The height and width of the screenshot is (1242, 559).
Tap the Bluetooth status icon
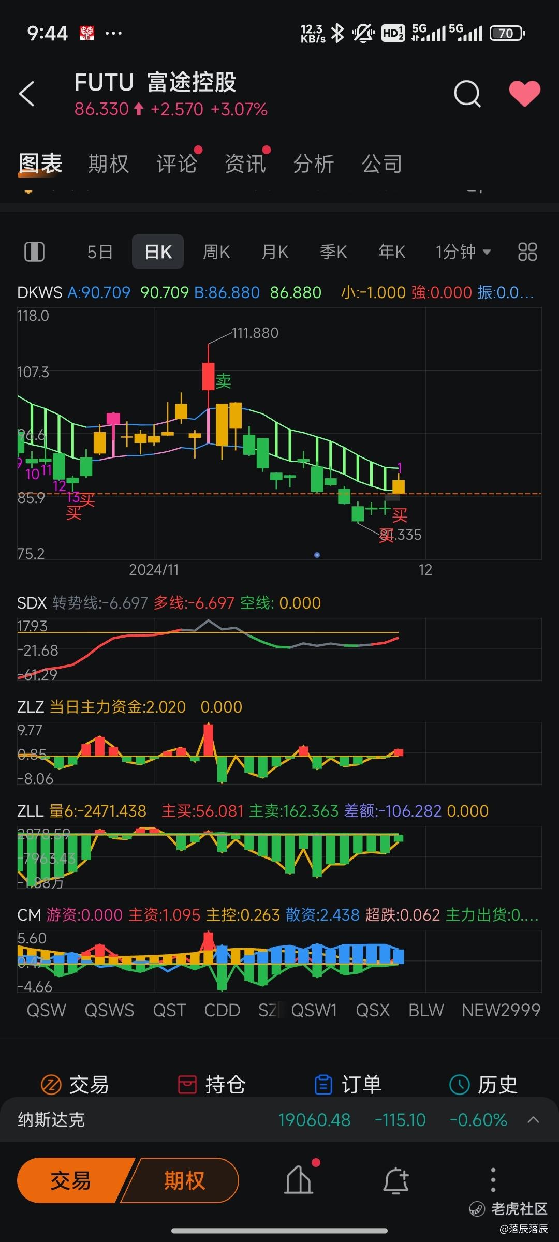(x=337, y=34)
